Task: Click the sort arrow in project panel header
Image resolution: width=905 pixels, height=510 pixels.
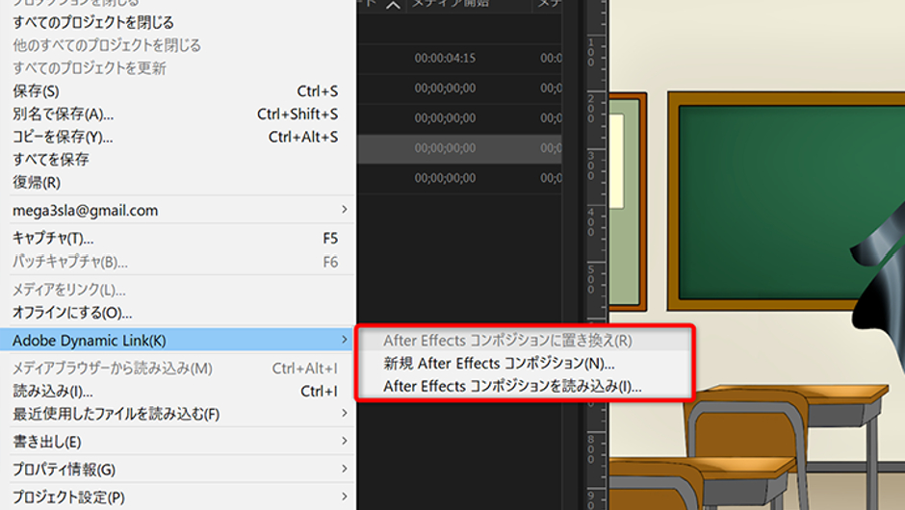Action: point(393,5)
